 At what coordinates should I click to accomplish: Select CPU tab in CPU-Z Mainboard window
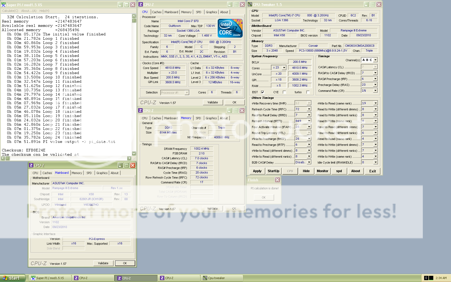tap(35, 173)
